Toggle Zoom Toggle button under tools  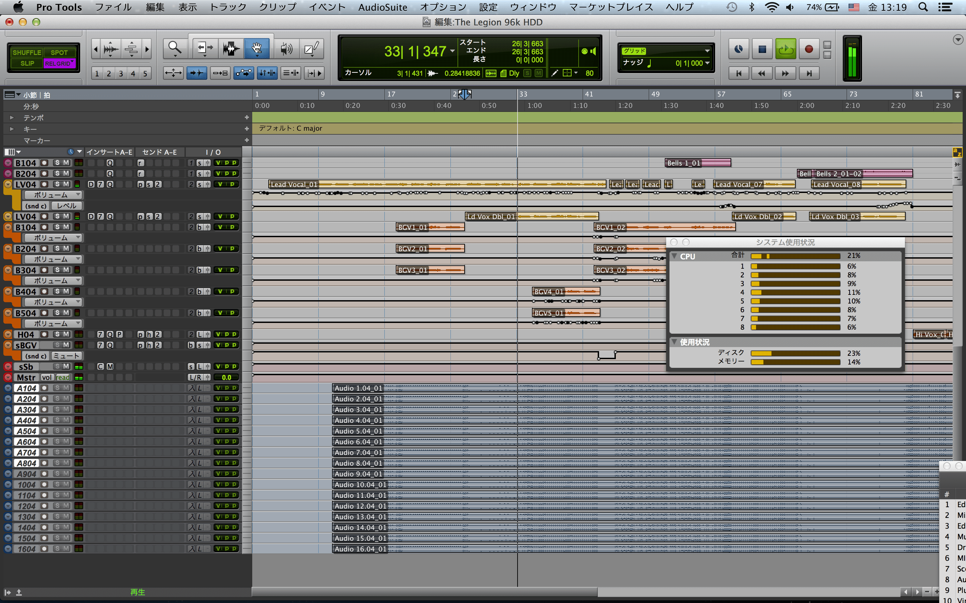[x=173, y=73]
